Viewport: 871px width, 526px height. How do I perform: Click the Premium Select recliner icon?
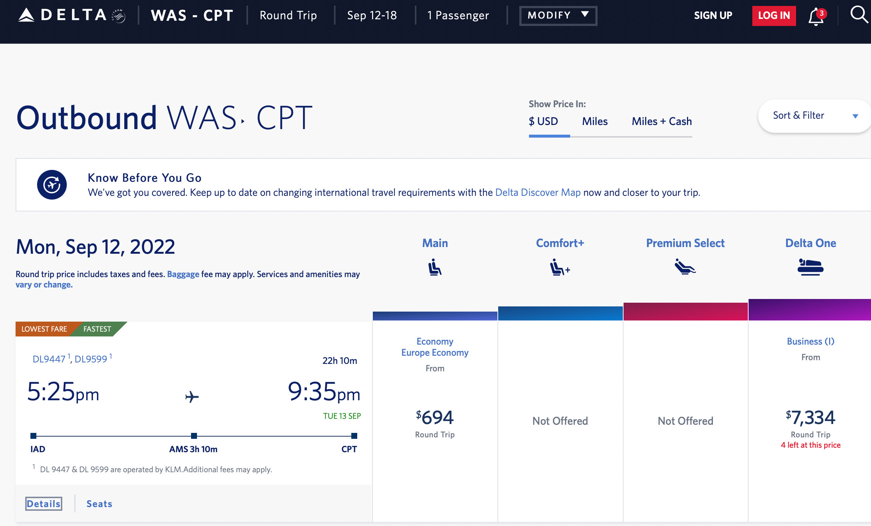(685, 267)
